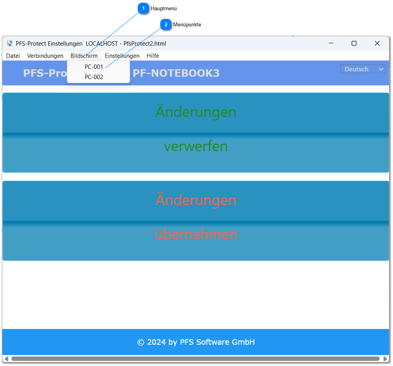
Task: Close the PFS-Protect Einstellungen window
Action: (x=377, y=43)
